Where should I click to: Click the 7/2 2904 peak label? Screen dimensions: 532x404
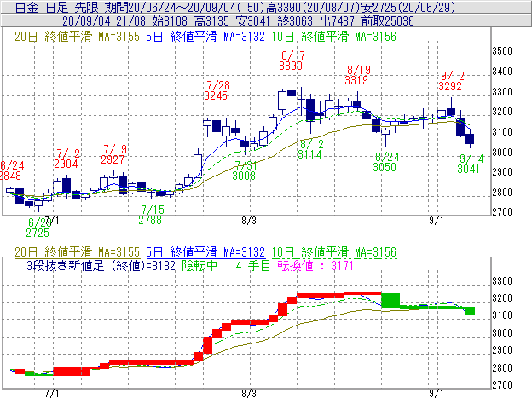point(66,159)
